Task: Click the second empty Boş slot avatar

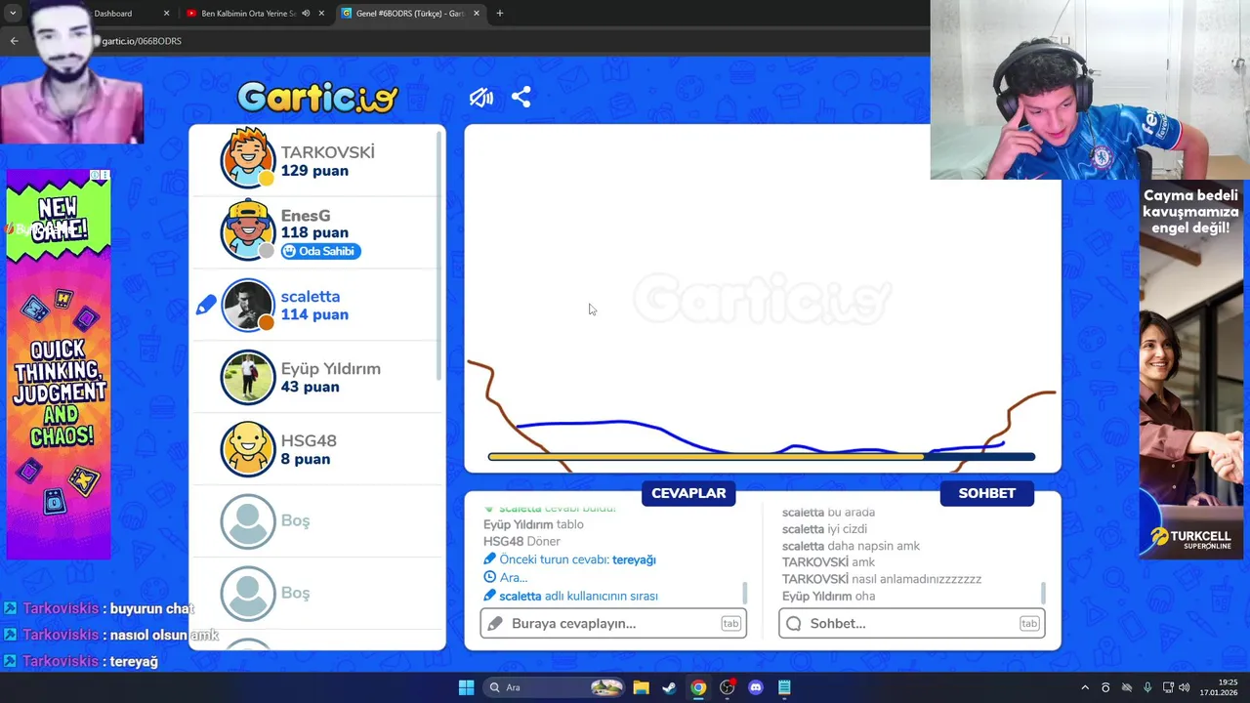Action: click(x=248, y=594)
